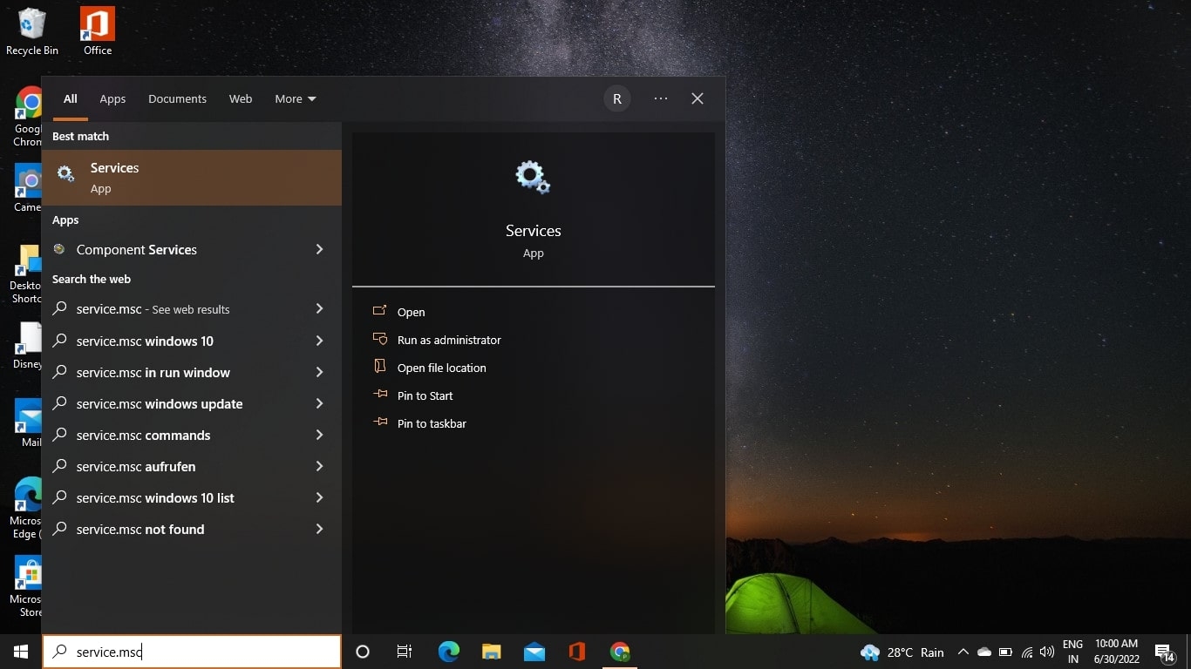Click the Services gear icon in preview pane
The image size is (1191, 669).
pyautogui.click(x=533, y=178)
